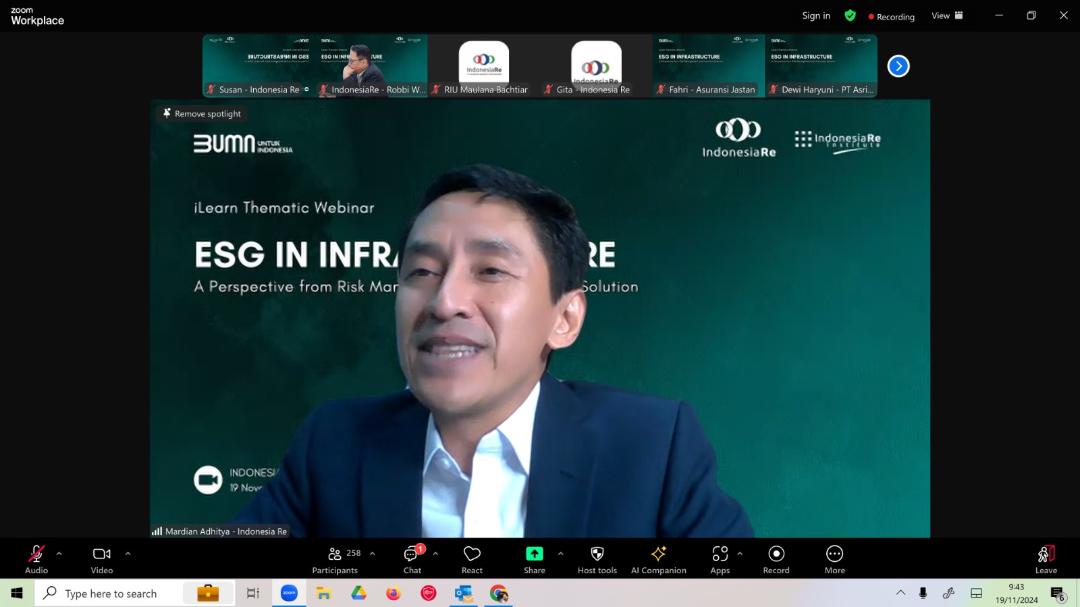This screenshot has height=607, width=1080.
Task: Leave the meeting
Action: pos(1046,560)
